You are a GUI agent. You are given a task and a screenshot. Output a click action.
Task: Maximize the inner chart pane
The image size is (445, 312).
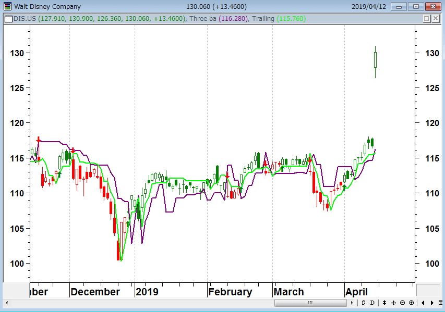tap(426, 19)
